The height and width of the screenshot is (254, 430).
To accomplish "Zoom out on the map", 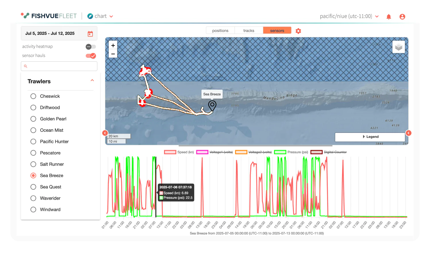I will point(113,54).
